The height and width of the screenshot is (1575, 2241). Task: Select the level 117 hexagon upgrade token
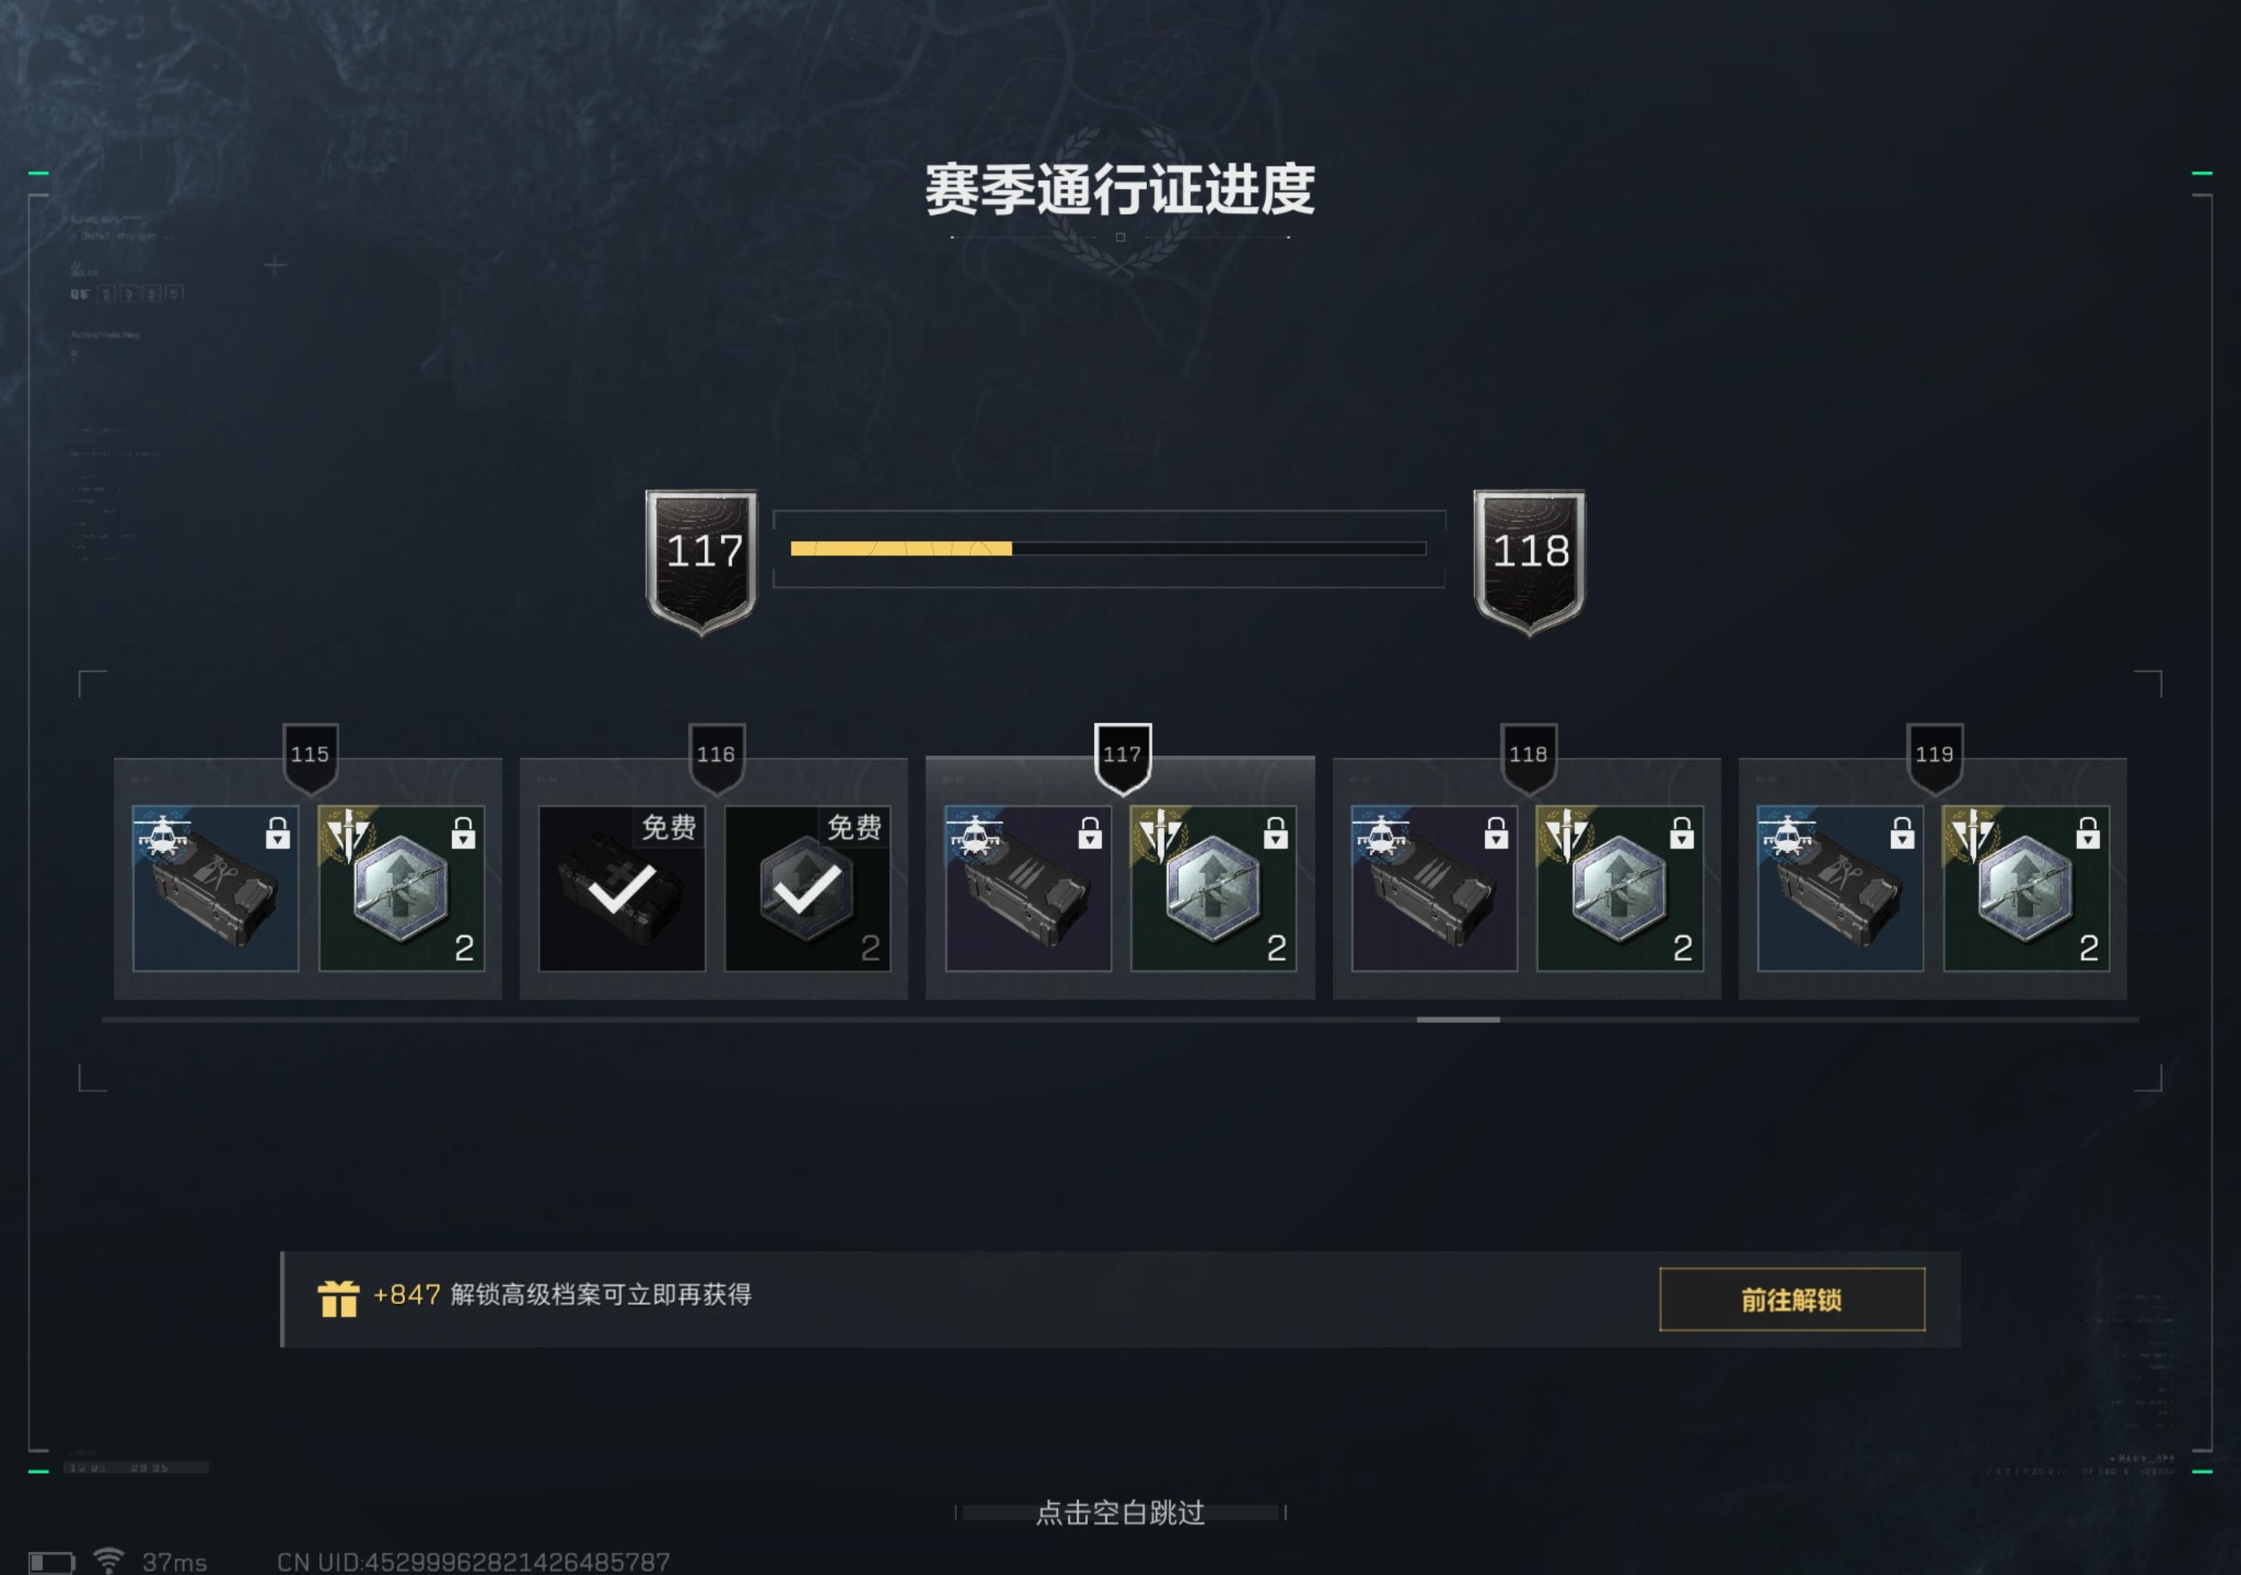[x=1213, y=888]
